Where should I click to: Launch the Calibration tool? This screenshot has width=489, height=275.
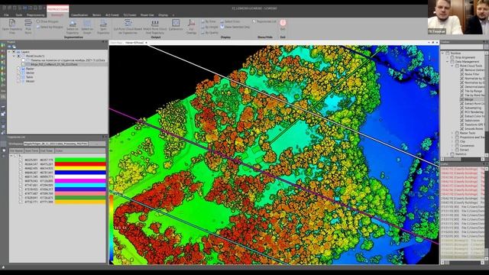[x=176, y=25]
